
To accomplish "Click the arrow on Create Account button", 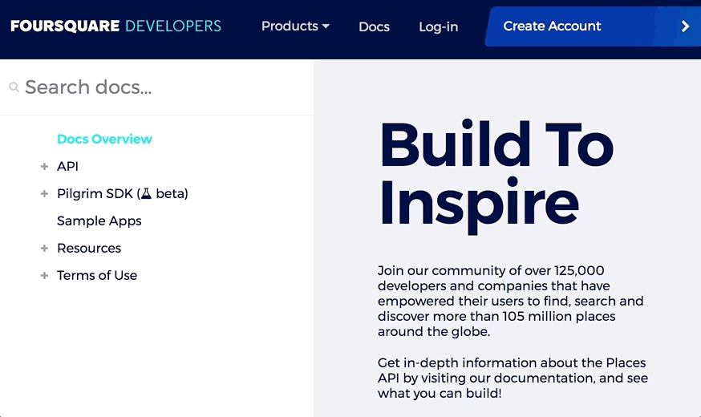I will point(685,26).
